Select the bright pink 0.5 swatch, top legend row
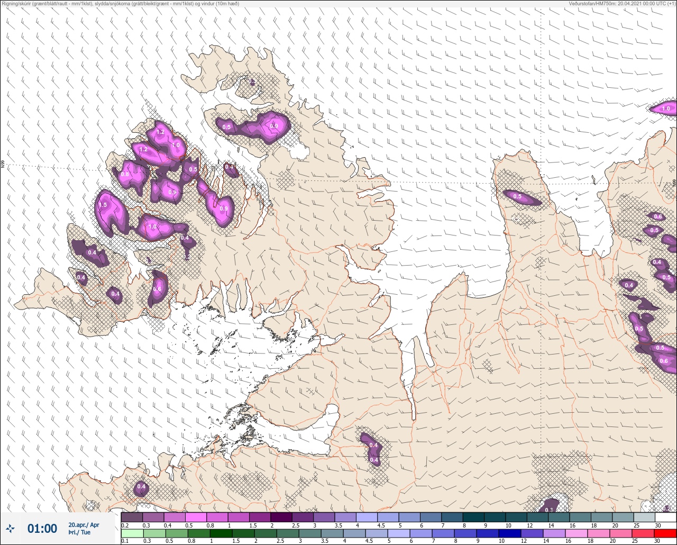 [196, 517]
